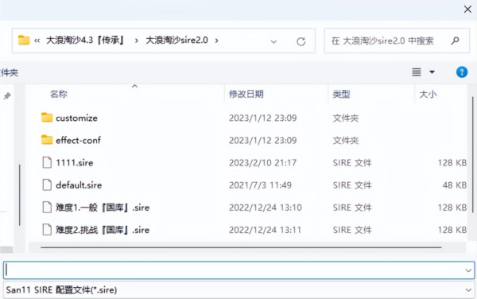This screenshot has height=299, width=477.
Task: Click the search magnifier icon
Action: pyautogui.click(x=455, y=41)
